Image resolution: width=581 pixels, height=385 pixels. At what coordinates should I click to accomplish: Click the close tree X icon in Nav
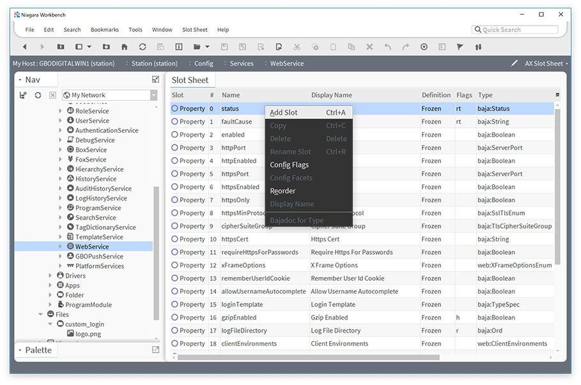(52, 95)
